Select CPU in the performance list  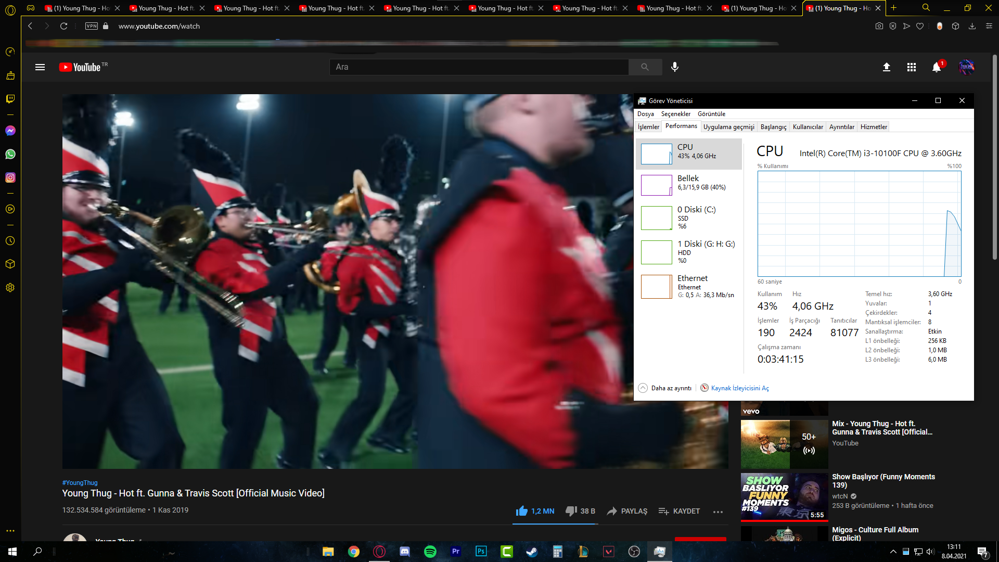689,154
